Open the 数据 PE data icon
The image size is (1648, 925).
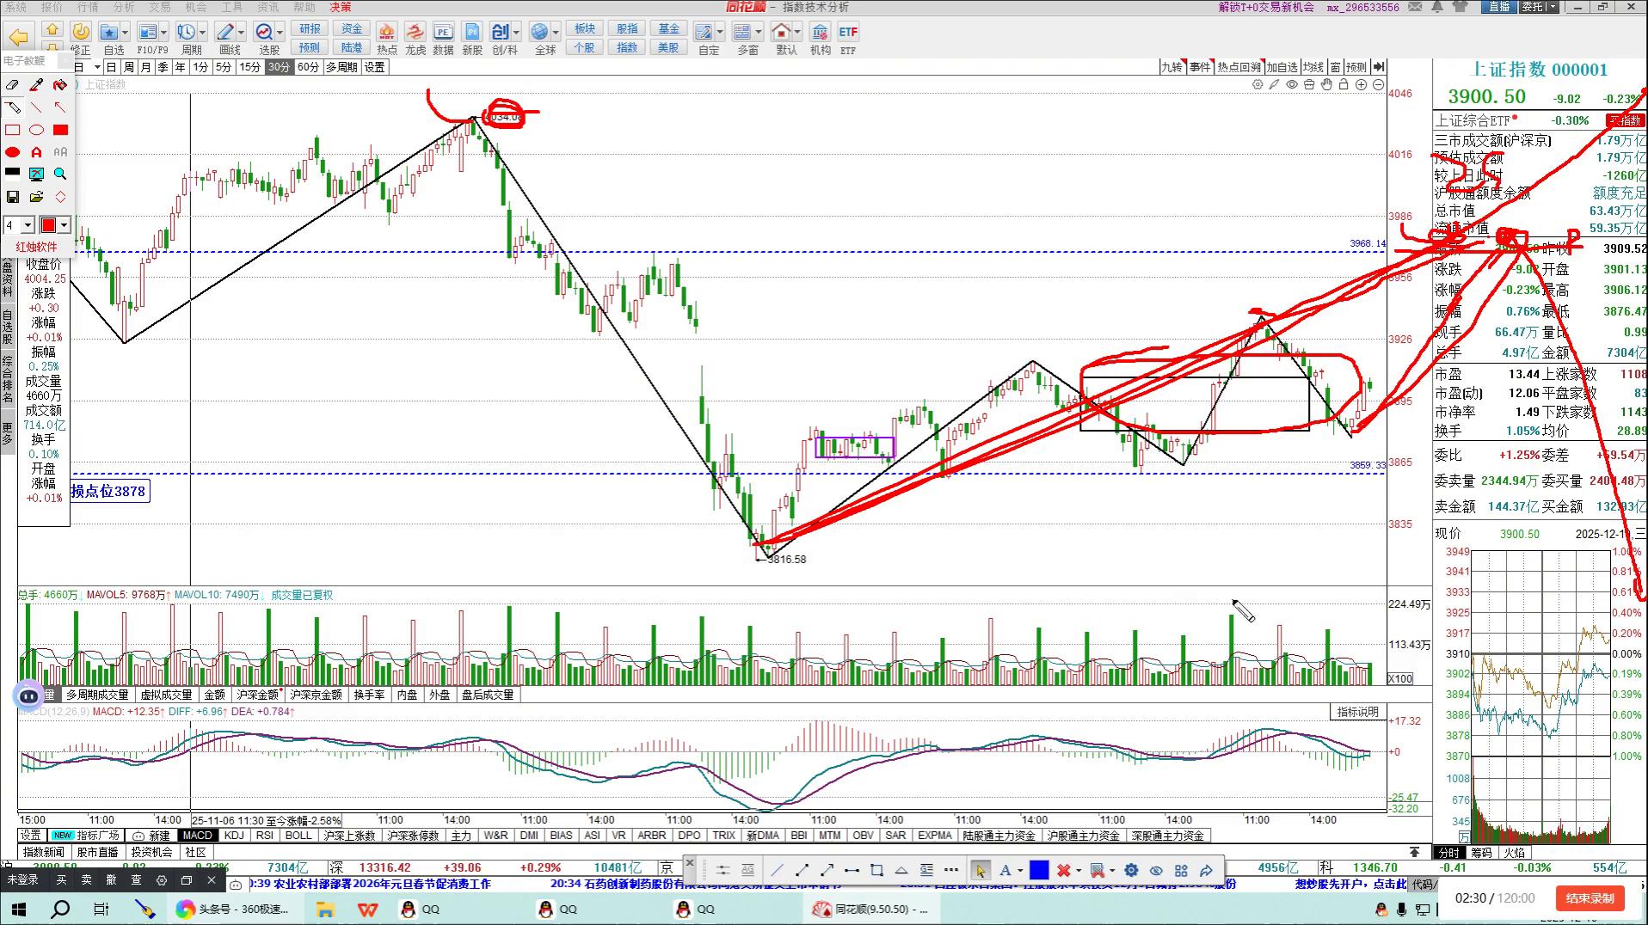443,39
